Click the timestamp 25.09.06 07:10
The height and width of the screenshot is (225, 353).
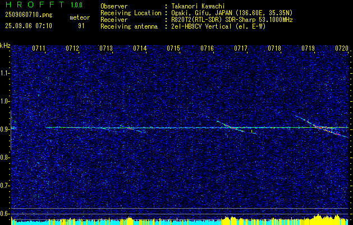[29, 26]
